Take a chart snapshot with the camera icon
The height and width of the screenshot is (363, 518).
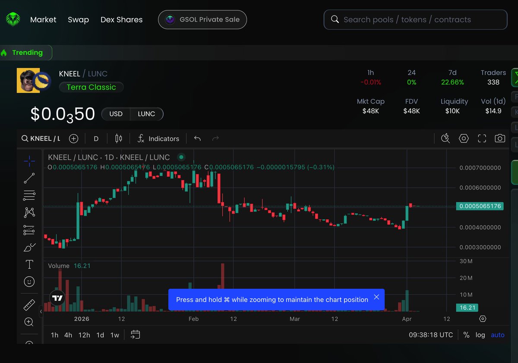pyautogui.click(x=500, y=138)
